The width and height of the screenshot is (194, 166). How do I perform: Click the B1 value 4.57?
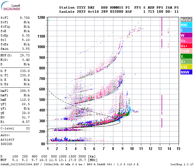(26, 122)
